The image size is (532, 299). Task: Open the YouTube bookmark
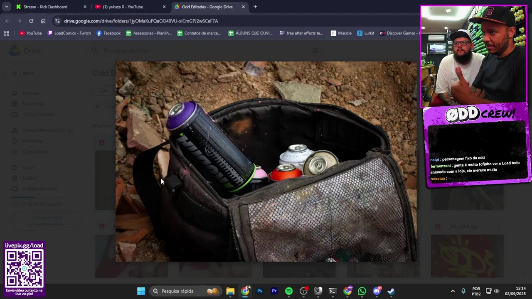(x=31, y=33)
